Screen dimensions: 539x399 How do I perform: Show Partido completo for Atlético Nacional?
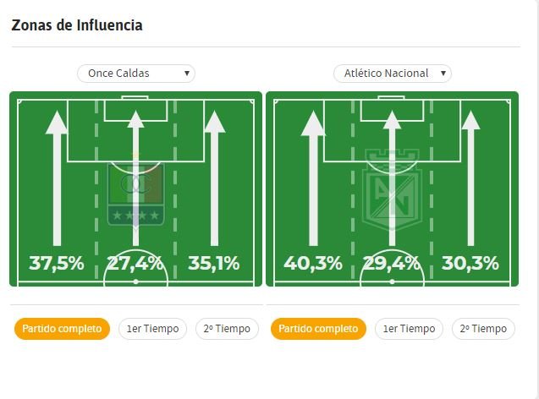[x=318, y=329]
